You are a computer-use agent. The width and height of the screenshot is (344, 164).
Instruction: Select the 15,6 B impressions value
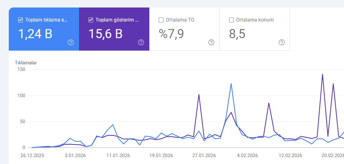click(106, 34)
